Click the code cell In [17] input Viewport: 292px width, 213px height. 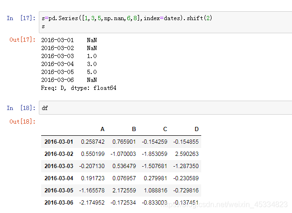tap(165, 22)
